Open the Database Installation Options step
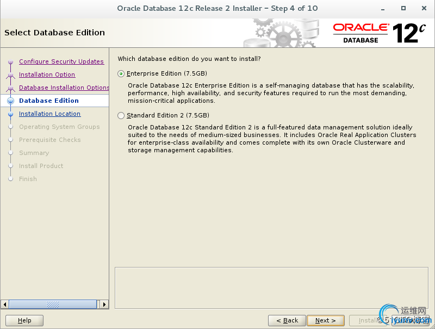 click(x=64, y=88)
